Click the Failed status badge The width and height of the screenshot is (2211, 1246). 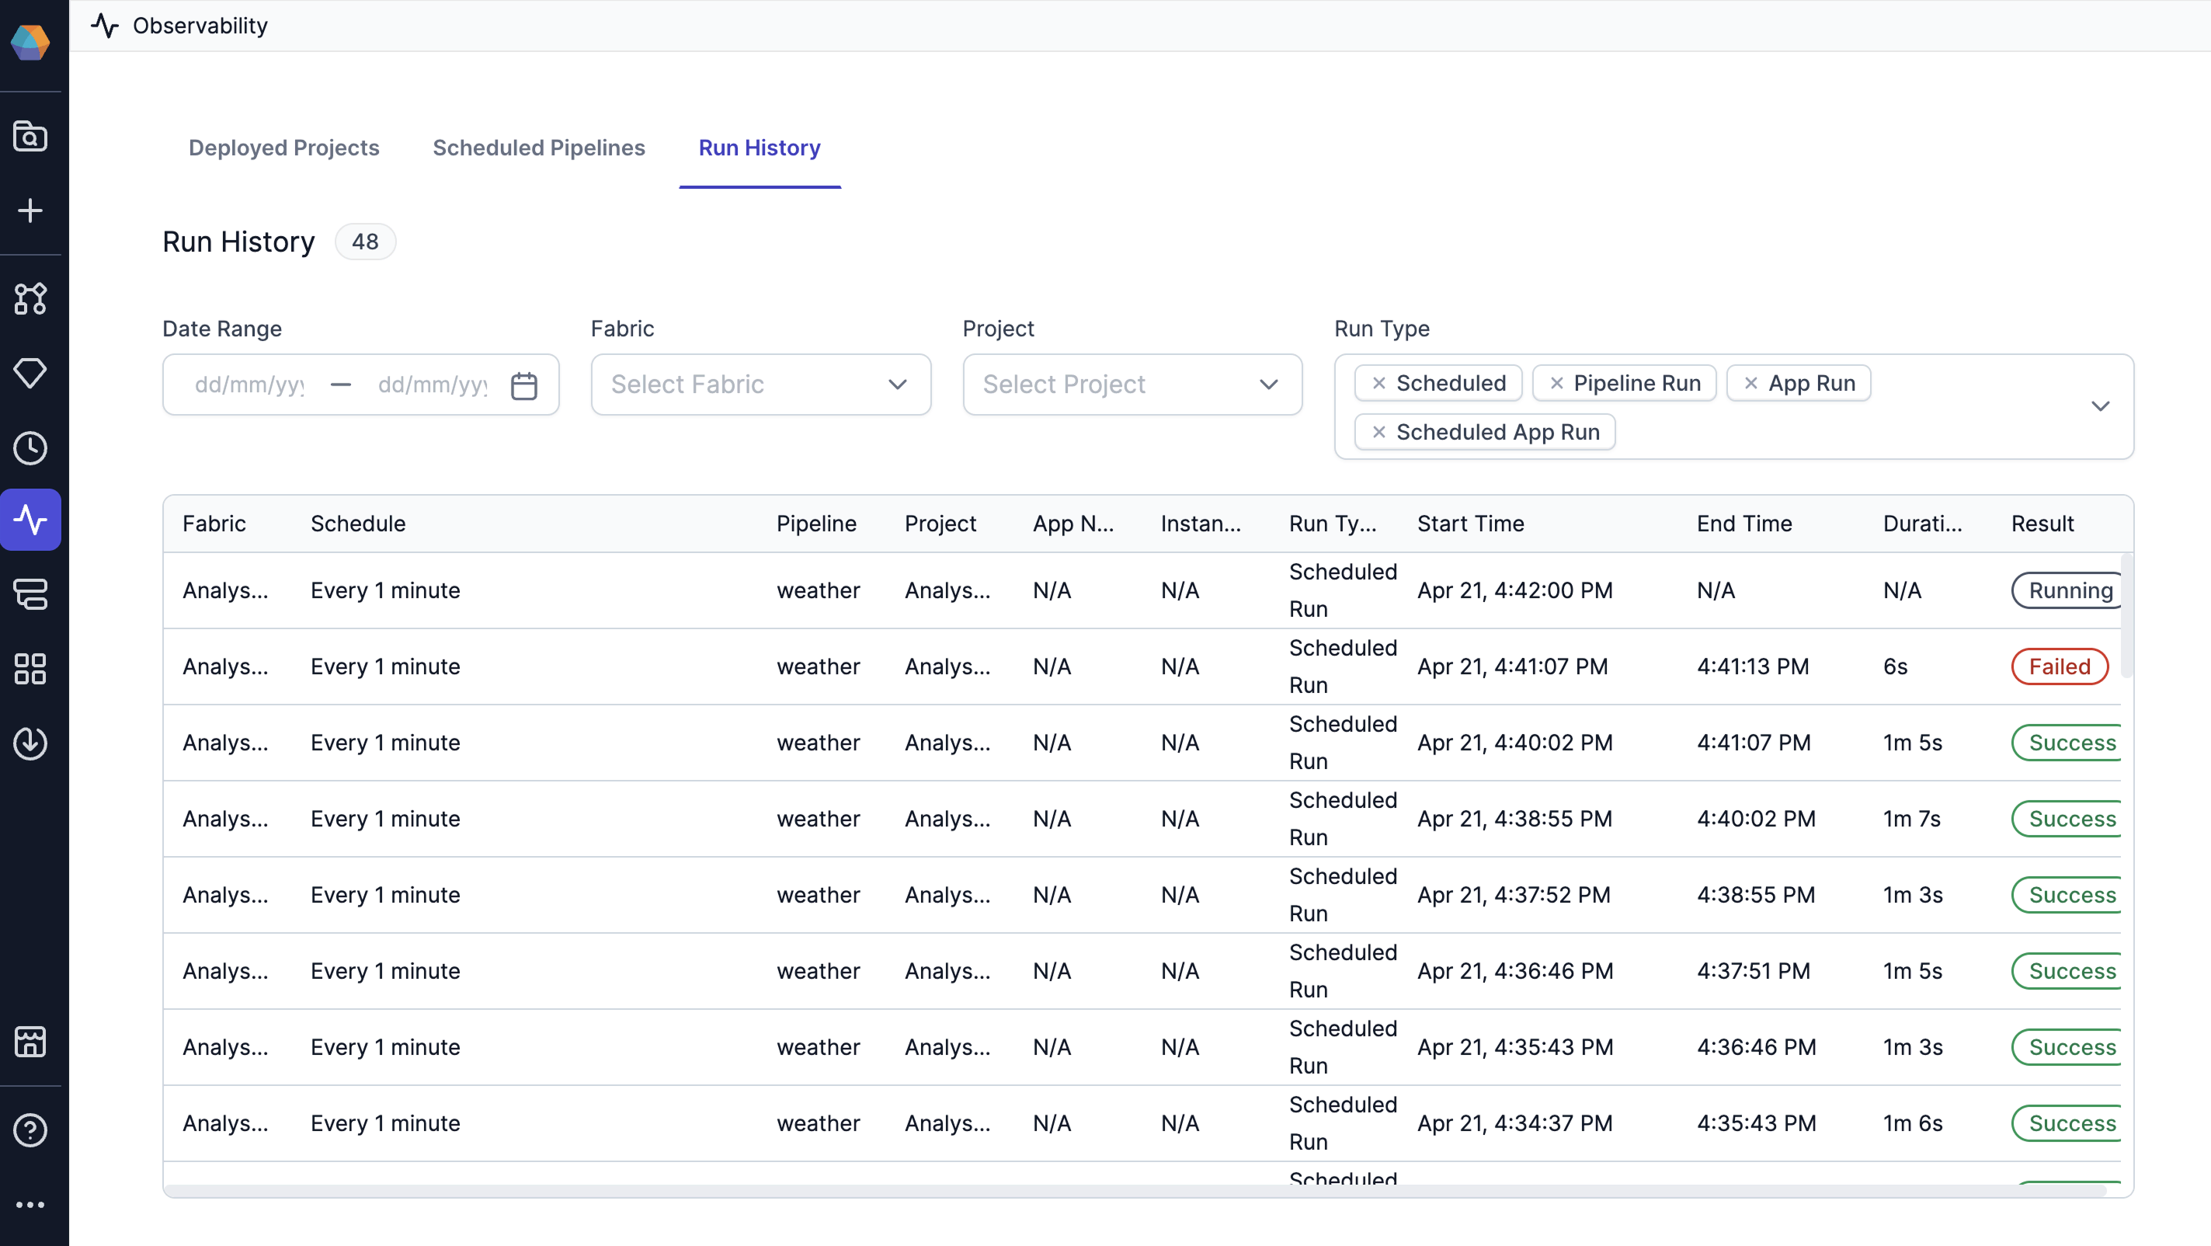coord(2060,667)
